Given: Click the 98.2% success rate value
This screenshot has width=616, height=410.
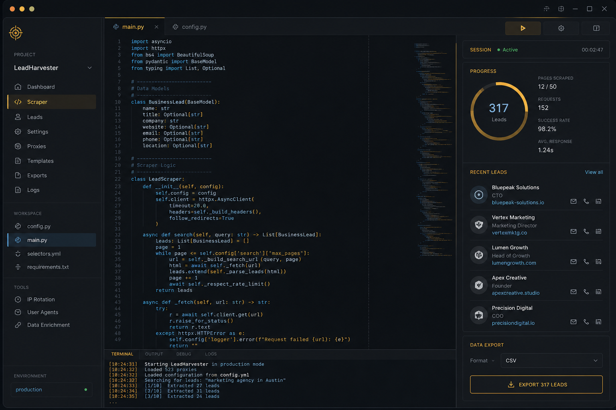Looking at the screenshot, I should tap(547, 129).
